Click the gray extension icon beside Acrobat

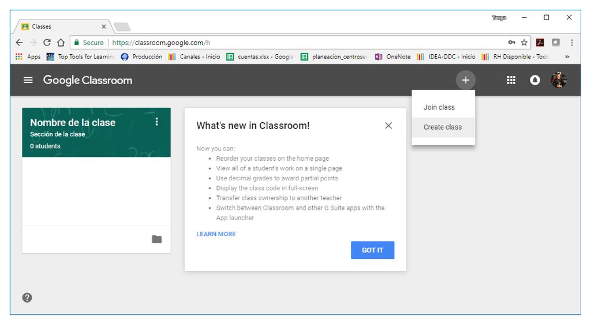point(556,43)
